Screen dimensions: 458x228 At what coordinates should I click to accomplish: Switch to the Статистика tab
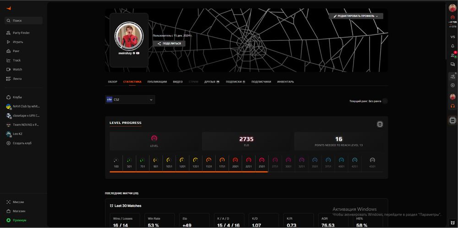click(132, 82)
